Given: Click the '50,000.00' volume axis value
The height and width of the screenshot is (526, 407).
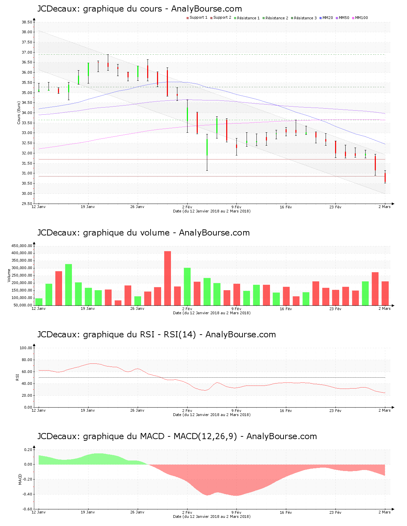Looking at the screenshot, I should pos(23,305).
